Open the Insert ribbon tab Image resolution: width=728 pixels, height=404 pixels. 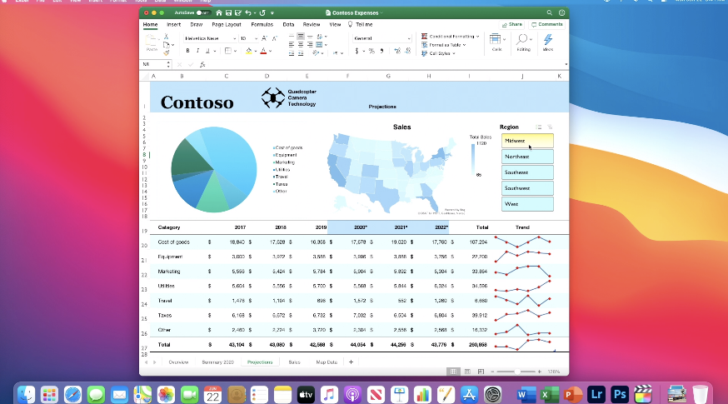pyautogui.click(x=173, y=25)
